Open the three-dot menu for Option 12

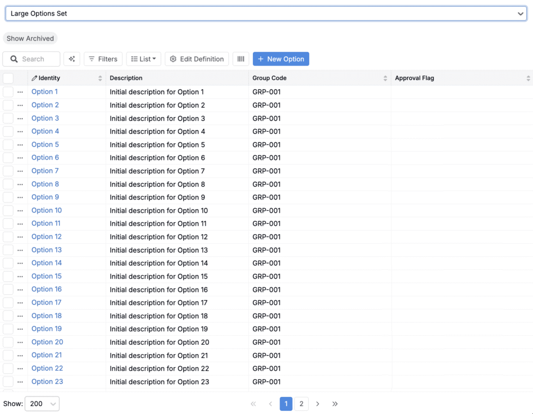(20, 237)
